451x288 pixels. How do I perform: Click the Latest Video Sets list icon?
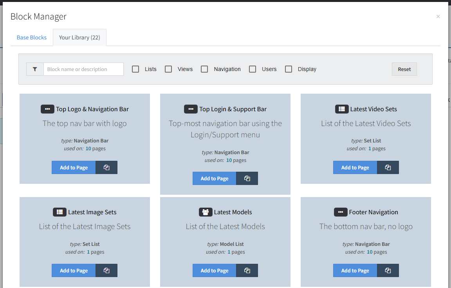click(x=342, y=109)
